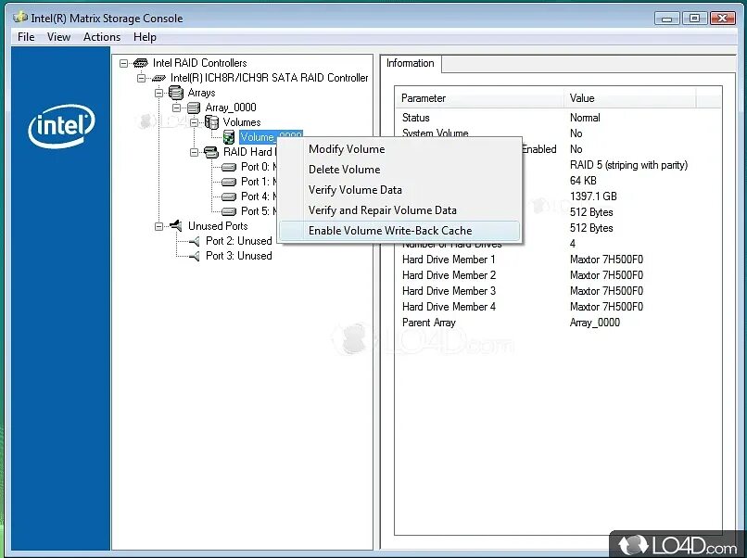Click the Port 1 hard drive icon
The image size is (747, 558).
(x=229, y=182)
